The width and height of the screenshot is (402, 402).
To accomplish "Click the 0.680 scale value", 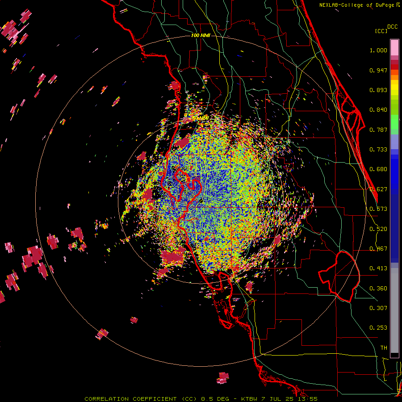I will (x=378, y=169).
